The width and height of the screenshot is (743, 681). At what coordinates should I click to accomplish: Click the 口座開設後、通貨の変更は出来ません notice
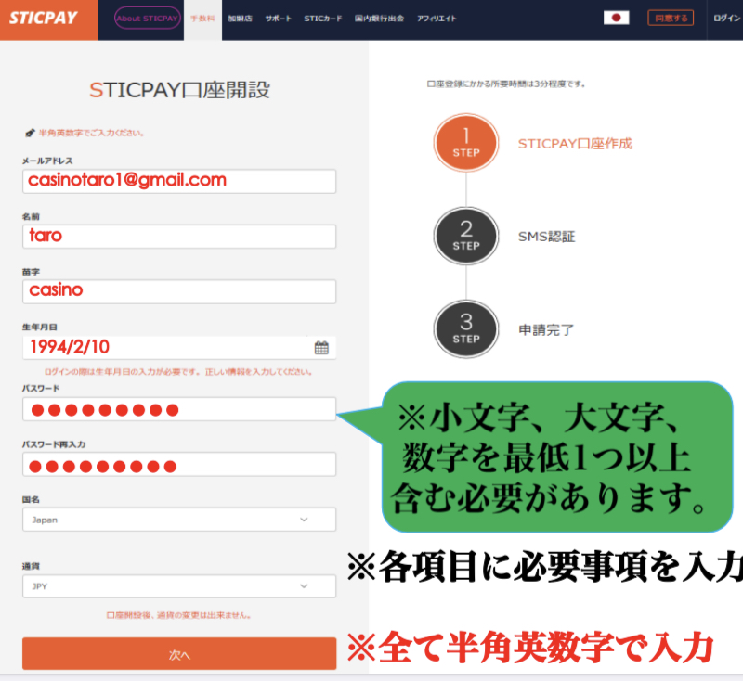click(x=178, y=615)
